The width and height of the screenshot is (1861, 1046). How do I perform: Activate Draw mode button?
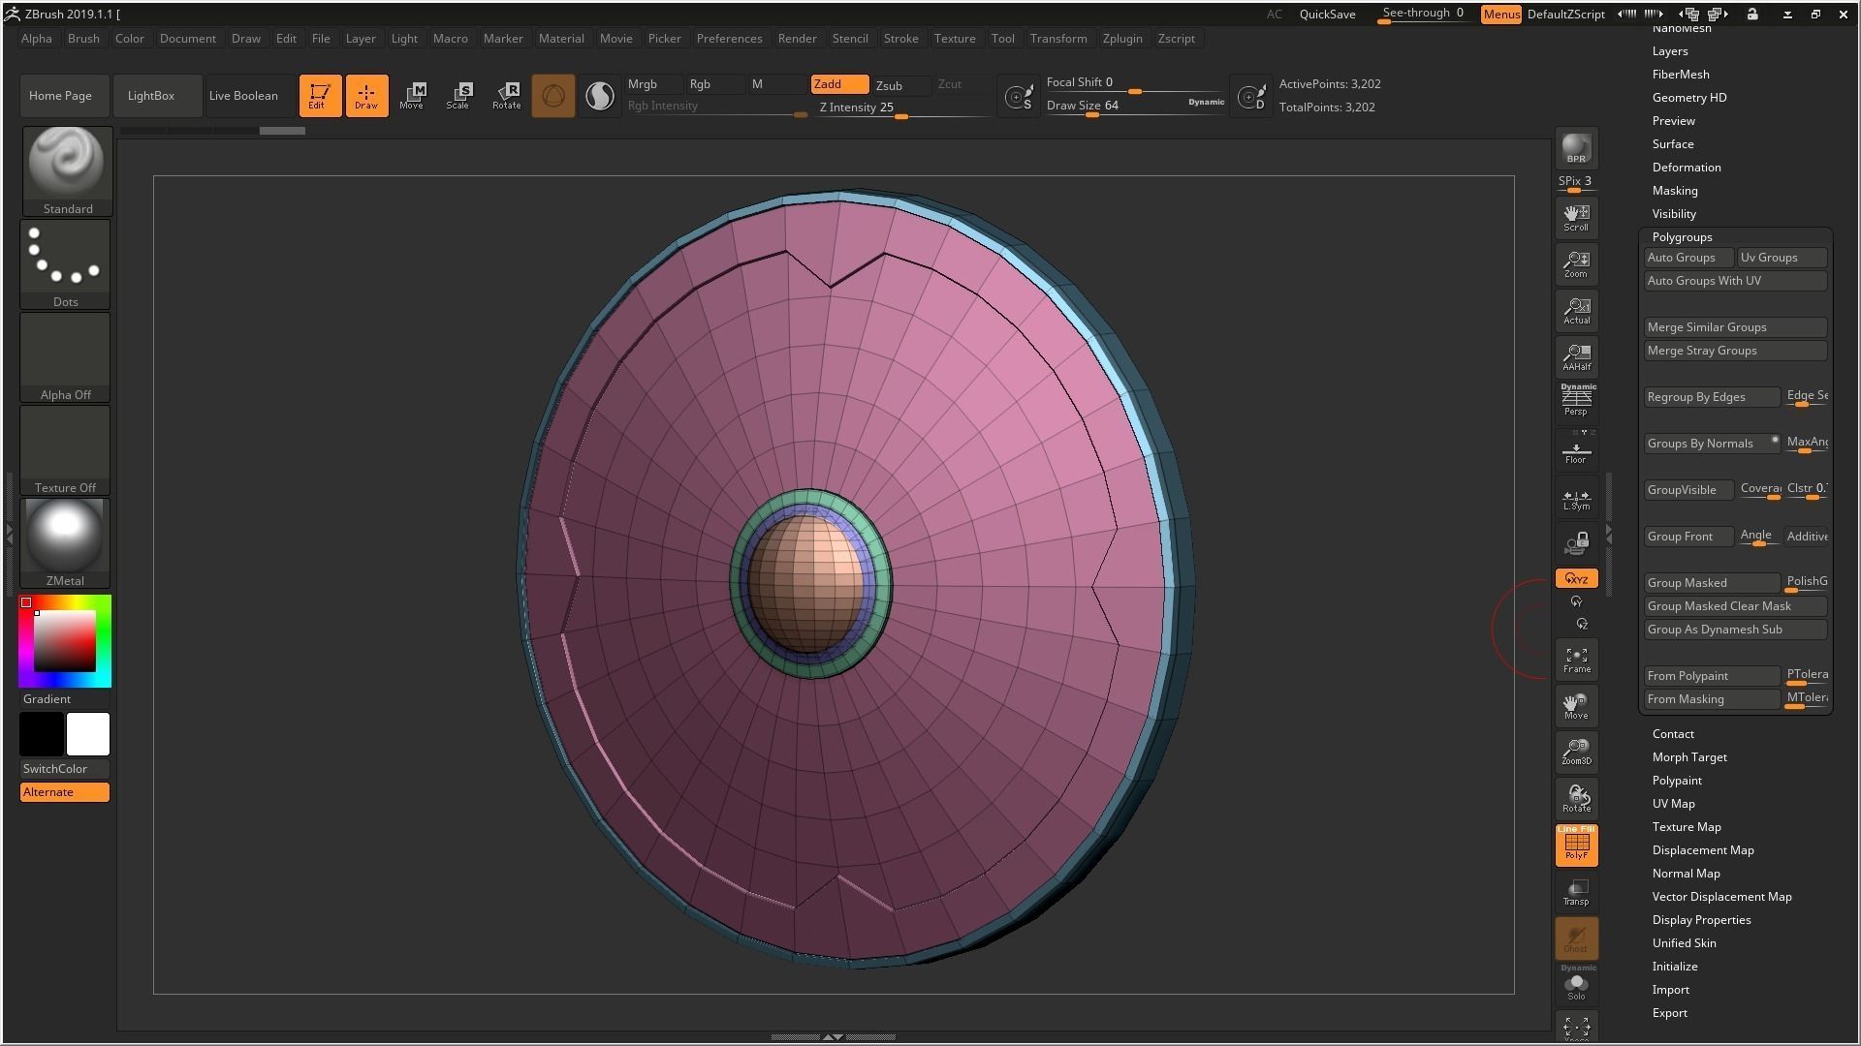pos(366,95)
